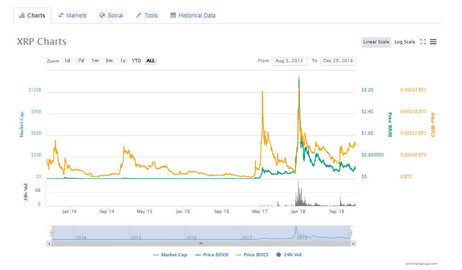The height and width of the screenshot is (270, 462).
Task: Set zoom range to YTD
Action: 136,61
